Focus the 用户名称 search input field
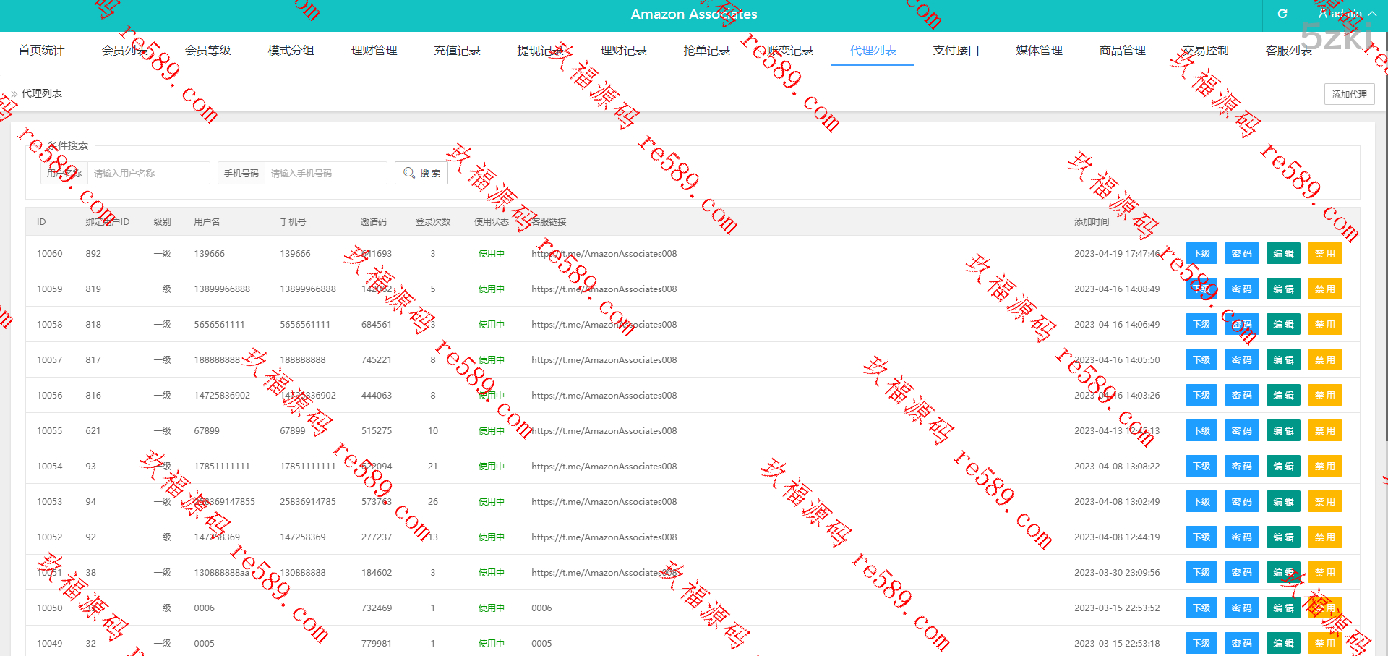 pyautogui.click(x=148, y=173)
